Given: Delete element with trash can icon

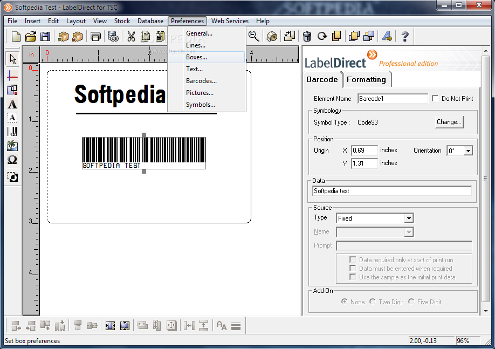Looking at the screenshot, I should pyautogui.click(x=307, y=36).
